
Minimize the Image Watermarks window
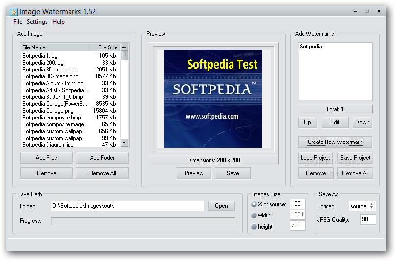point(355,11)
